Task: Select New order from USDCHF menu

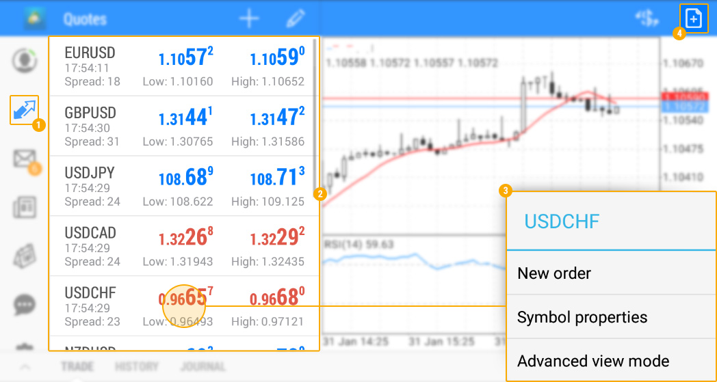Action: tap(554, 273)
